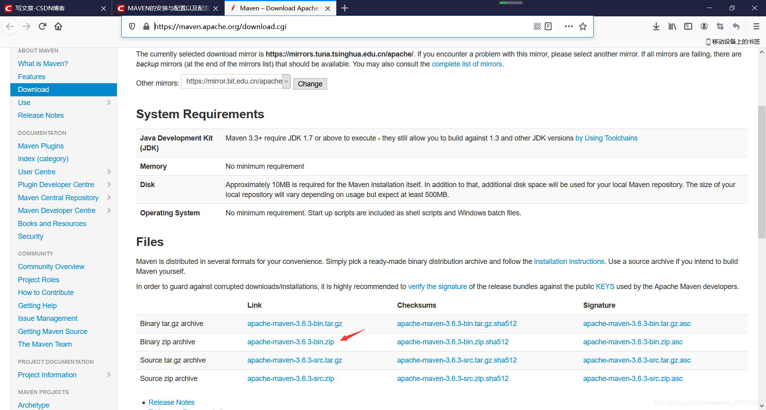Click the forward navigation arrow

(26, 27)
